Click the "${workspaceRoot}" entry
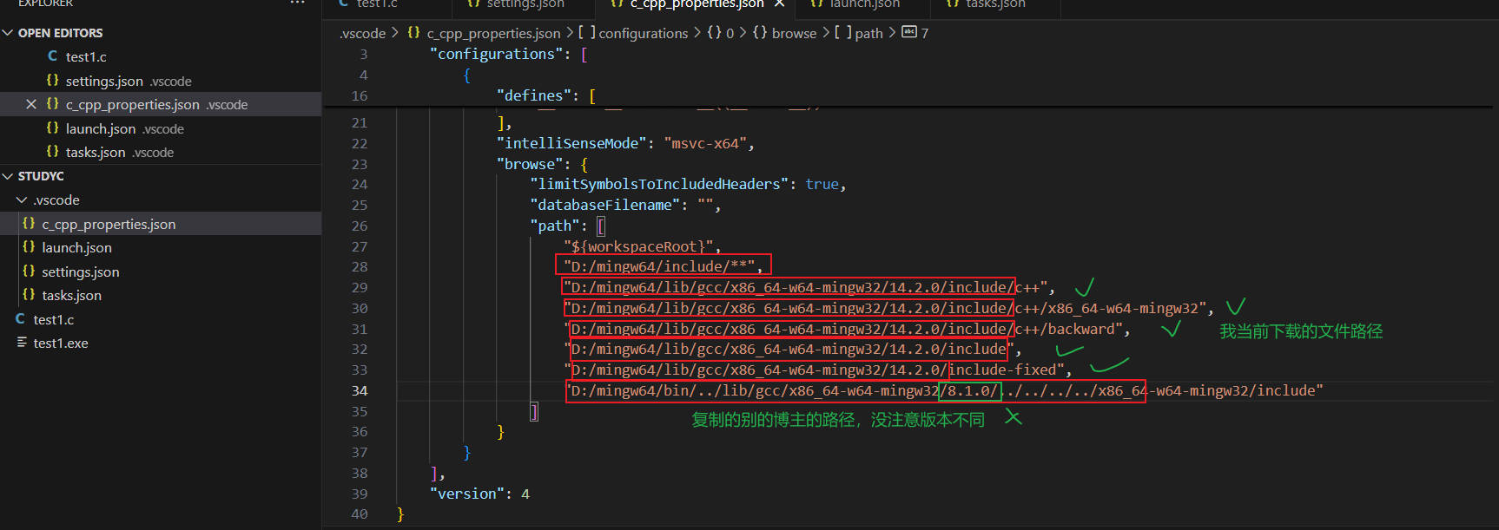 638,246
